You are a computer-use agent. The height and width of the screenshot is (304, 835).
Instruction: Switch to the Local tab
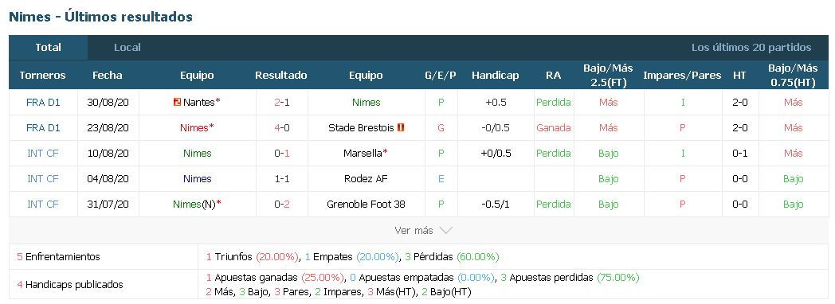127,47
